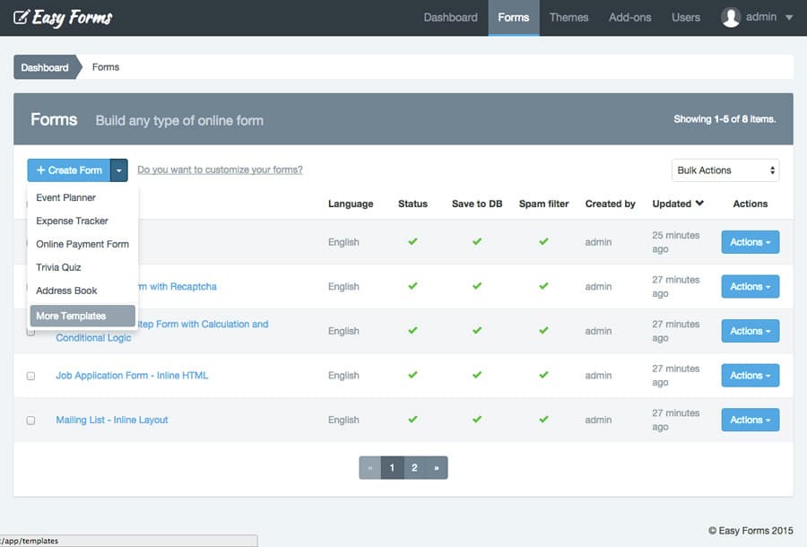The image size is (807, 547).
Task: Go to page 2 of forms
Action: (414, 467)
